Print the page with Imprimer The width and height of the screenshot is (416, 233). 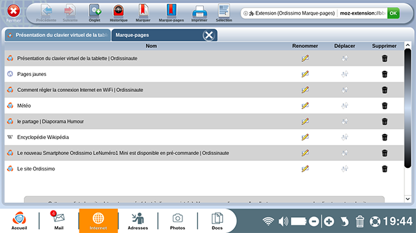tap(199, 13)
